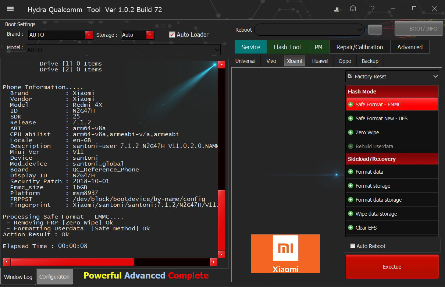Open the Repair/Calibration tab

coord(360,47)
